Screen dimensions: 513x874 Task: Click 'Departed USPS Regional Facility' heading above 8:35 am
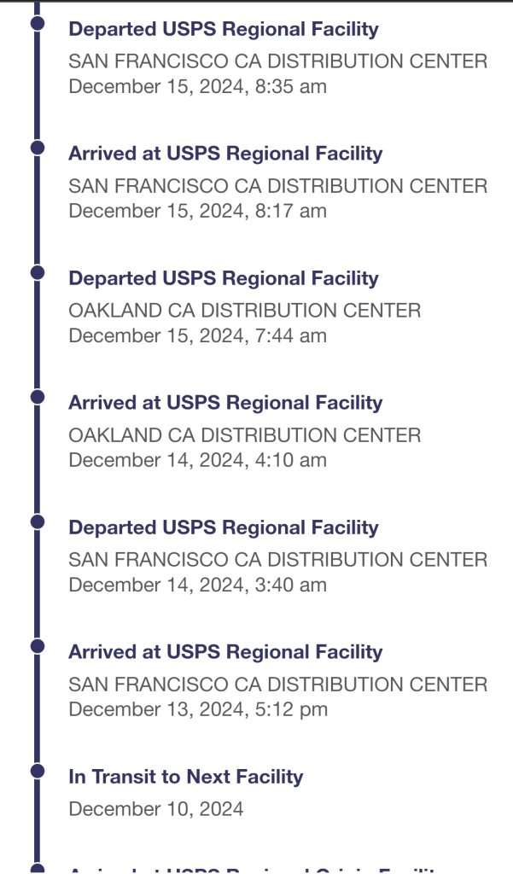click(x=223, y=29)
